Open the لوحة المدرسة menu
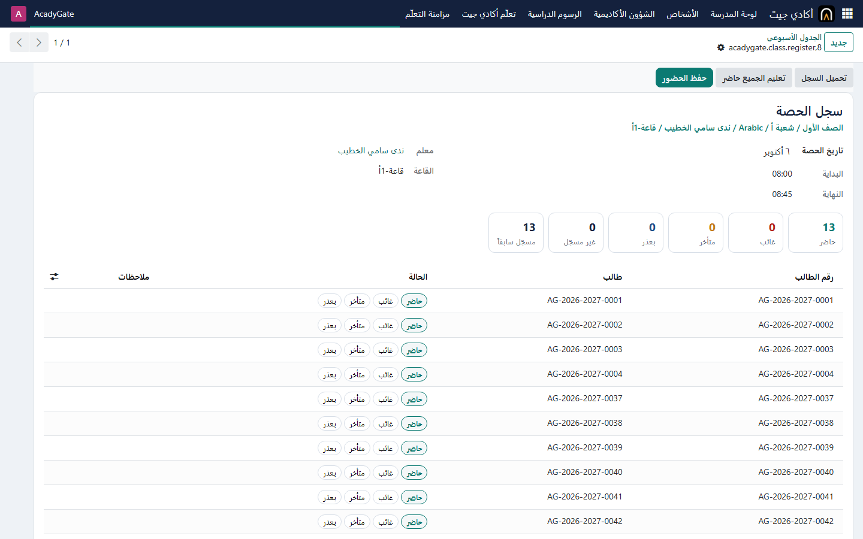The height and width of the screenshot is (539, 863). click(x=734, y=14)
